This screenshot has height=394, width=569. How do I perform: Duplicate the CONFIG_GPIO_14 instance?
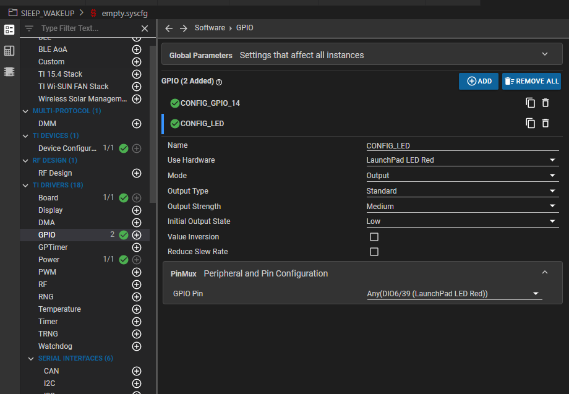point(530,103)
